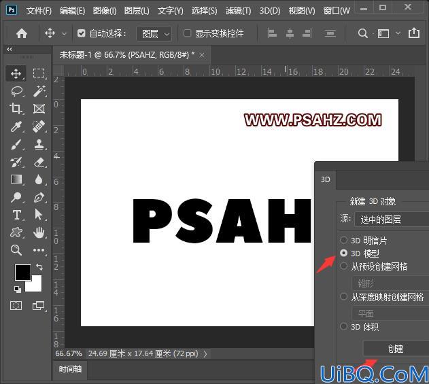Select the Path Selection tool

[39, 215]
